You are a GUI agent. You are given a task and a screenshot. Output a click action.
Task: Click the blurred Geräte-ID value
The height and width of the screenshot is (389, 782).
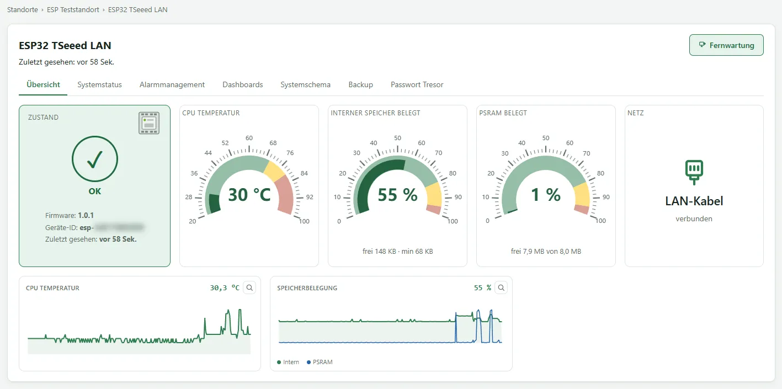pyautogui.click(x=119, y=227)
